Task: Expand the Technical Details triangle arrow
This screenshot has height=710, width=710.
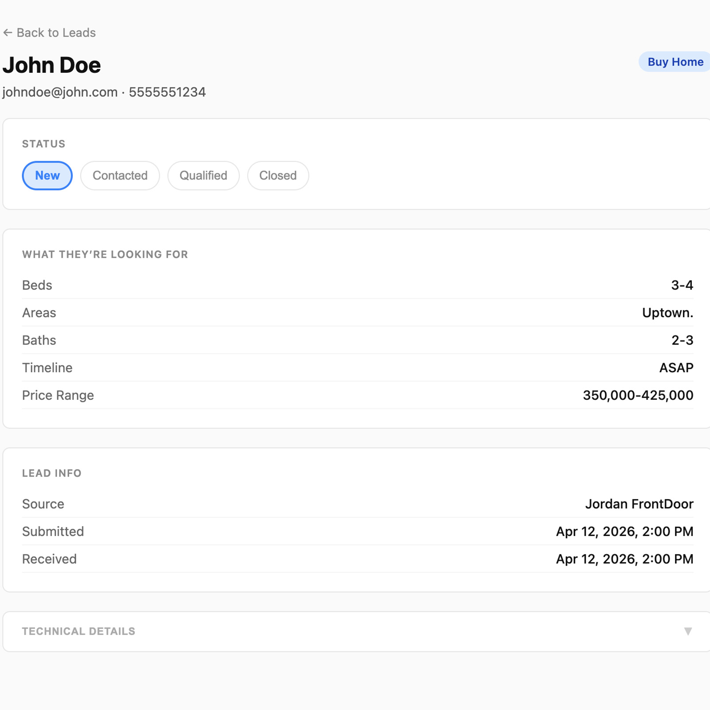Action: point(688,631)
